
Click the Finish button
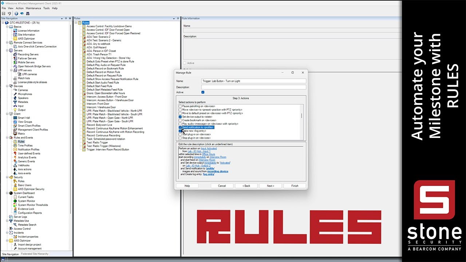[295, 186]
